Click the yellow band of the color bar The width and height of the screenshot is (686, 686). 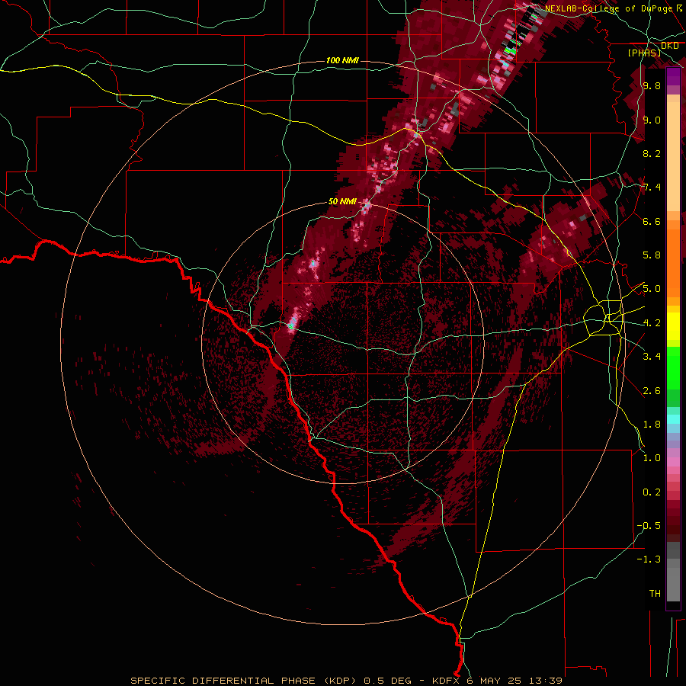click(673, 326)
